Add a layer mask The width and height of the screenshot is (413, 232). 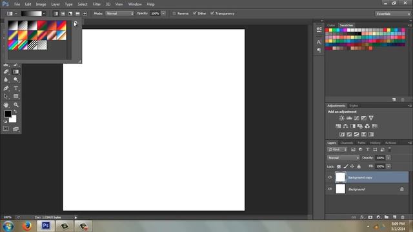pos(370,217)
